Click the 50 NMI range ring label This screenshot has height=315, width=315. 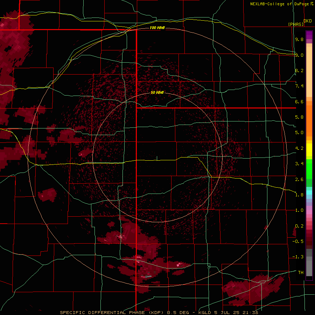point(157,92)
